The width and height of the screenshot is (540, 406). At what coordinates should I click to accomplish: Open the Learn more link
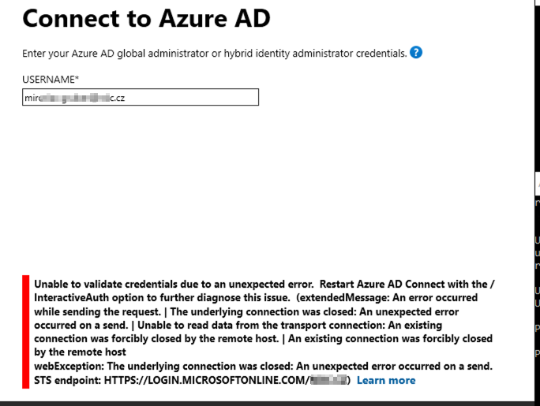click(386, 380)
